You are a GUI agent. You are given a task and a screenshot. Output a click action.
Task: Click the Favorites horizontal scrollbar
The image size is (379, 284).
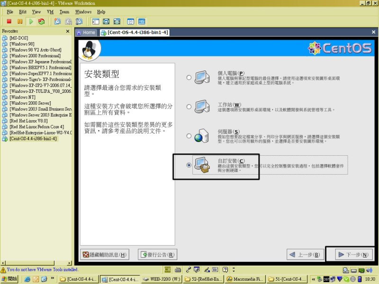point(36,263)
